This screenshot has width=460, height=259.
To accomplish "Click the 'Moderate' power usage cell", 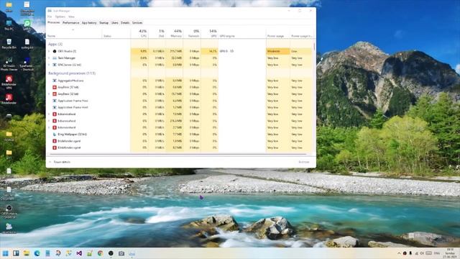I will click(x=278, y=51).
